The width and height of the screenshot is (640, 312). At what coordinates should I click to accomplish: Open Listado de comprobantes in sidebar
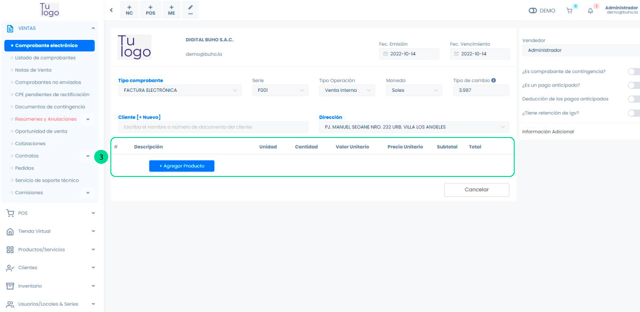[45, 58]
